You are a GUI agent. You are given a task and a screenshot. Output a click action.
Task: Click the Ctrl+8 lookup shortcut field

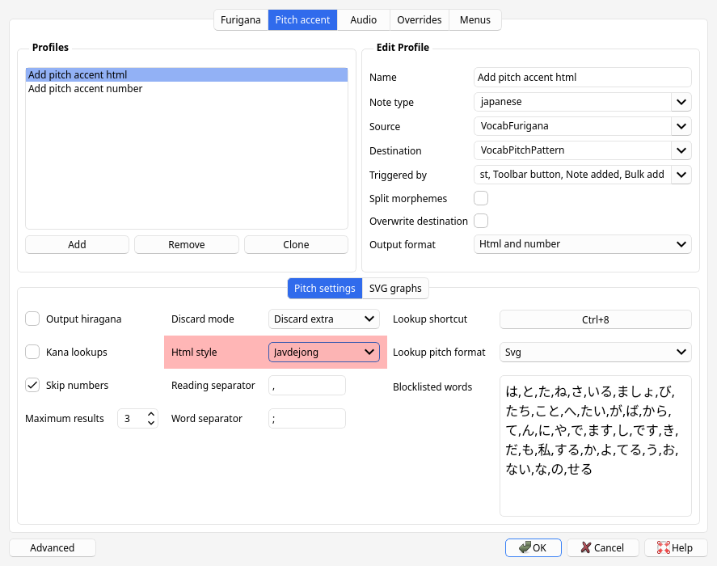(595, 319)
